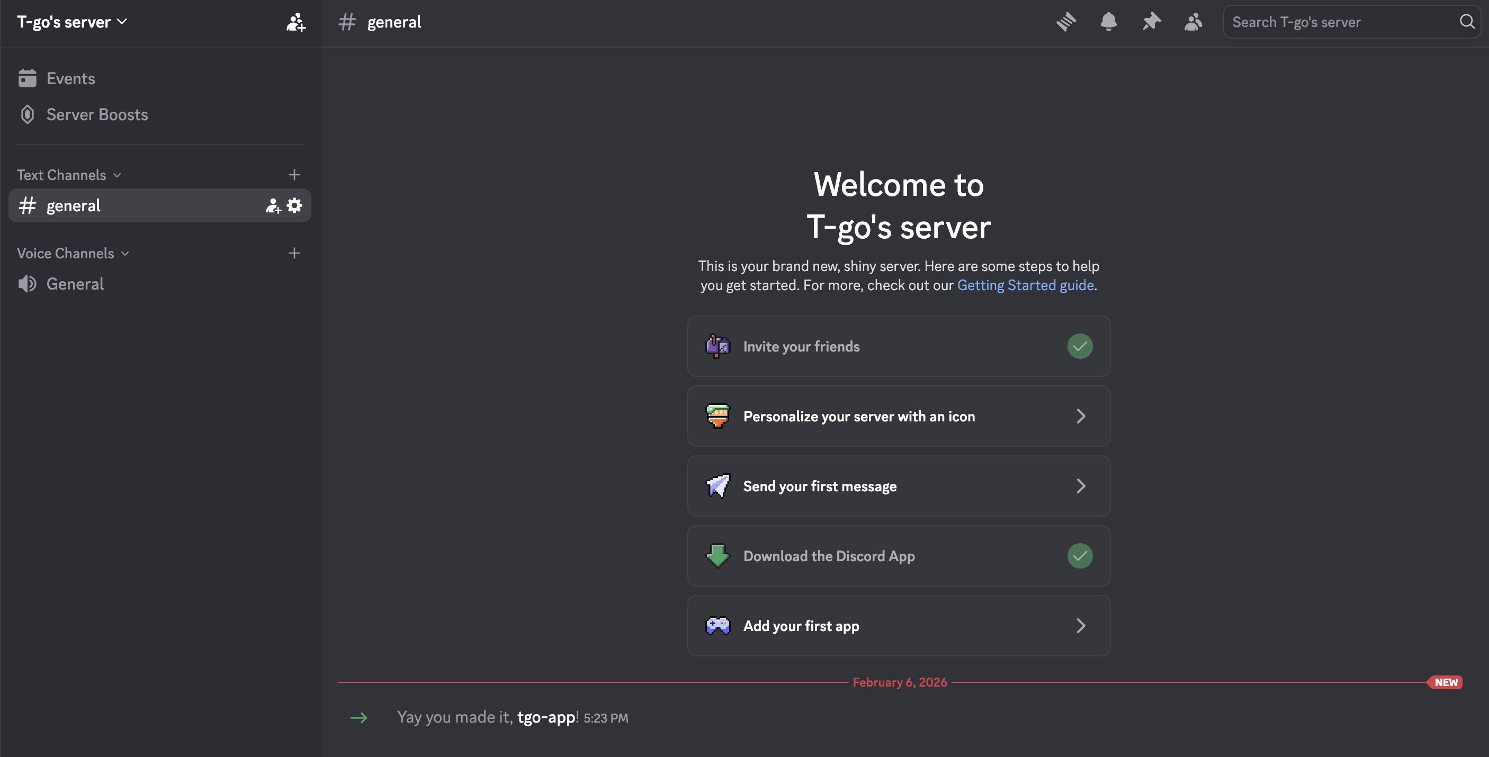Join the General voice channel

tap(75, 284)
